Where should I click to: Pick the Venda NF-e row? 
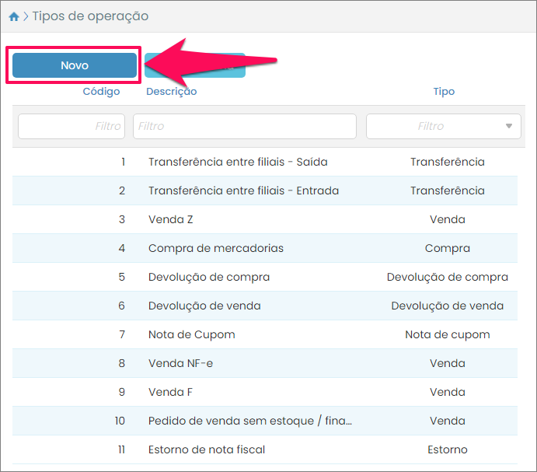[180, 363]
